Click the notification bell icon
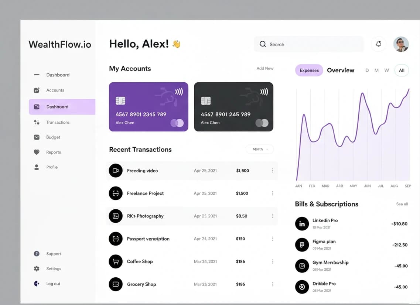The height and width of the screenshot is (305, 420). [378, 44]
